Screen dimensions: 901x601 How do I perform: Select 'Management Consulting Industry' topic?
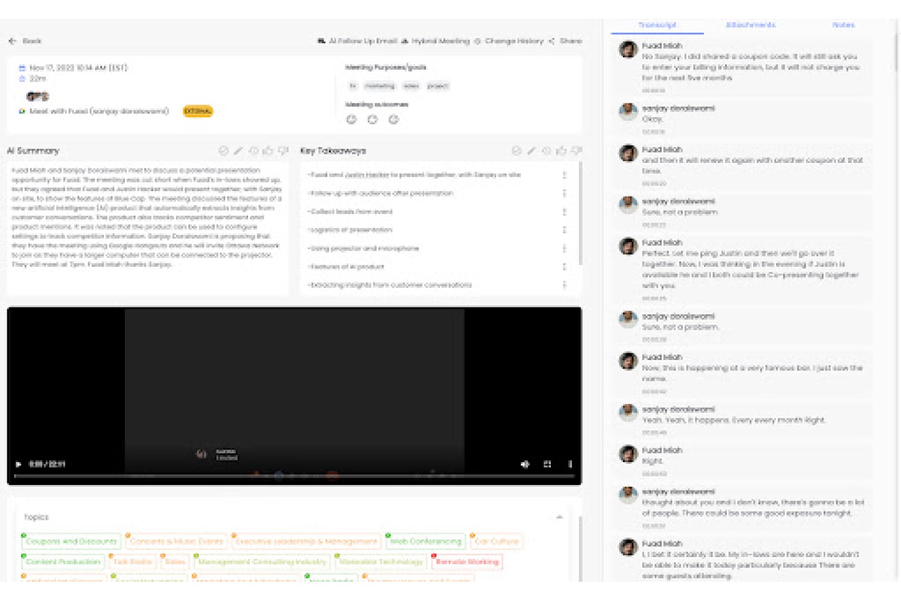tap(262, 562)
